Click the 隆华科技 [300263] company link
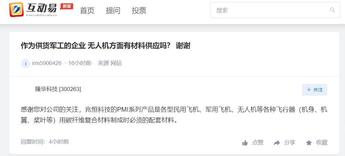The height and width of the screenshot is (156, 345). [58, 89]
